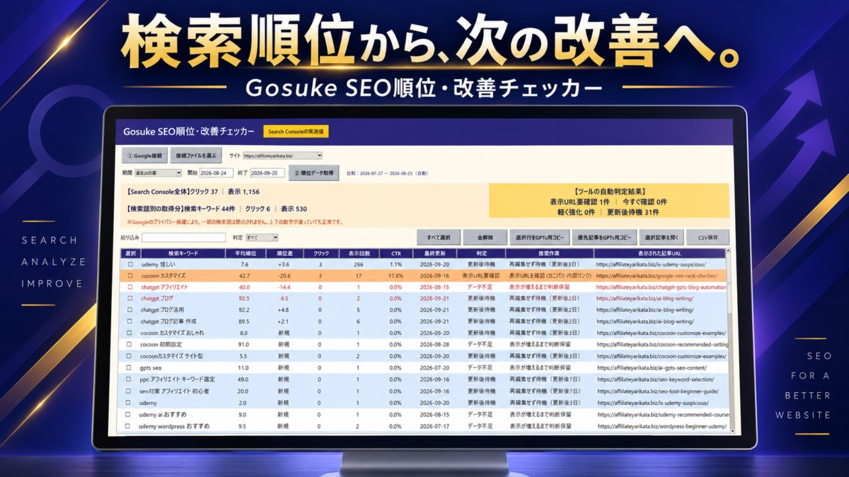Click the 17.6% CTR cell

[x=395, y=276]
